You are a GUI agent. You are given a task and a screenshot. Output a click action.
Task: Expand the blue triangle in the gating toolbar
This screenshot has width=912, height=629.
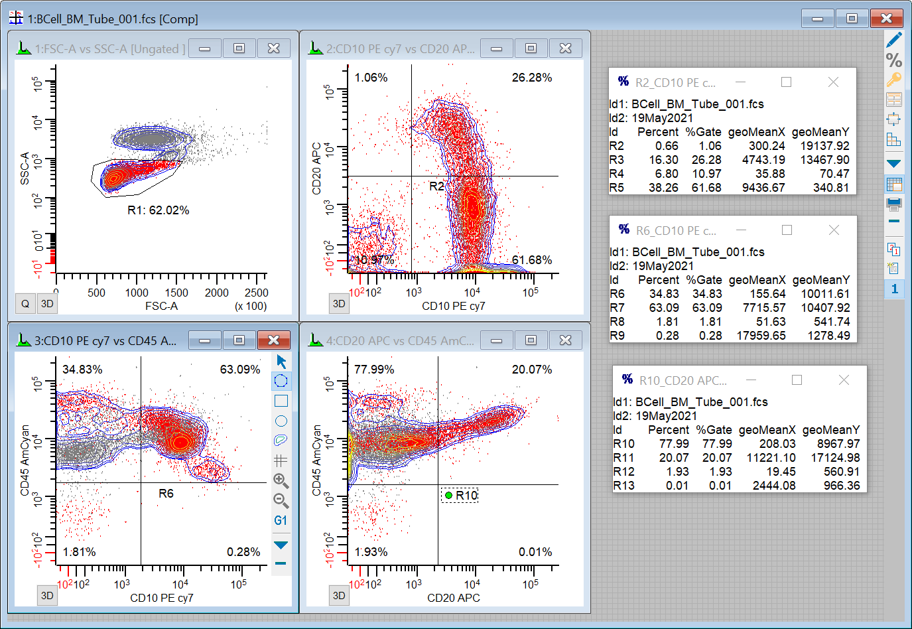click(281, 545)
